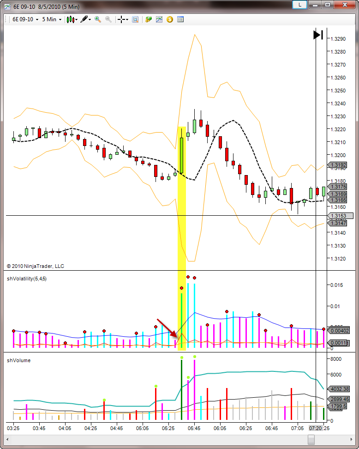Click the chart window icon in title bar
359x449 pixels.
(7, 6)
